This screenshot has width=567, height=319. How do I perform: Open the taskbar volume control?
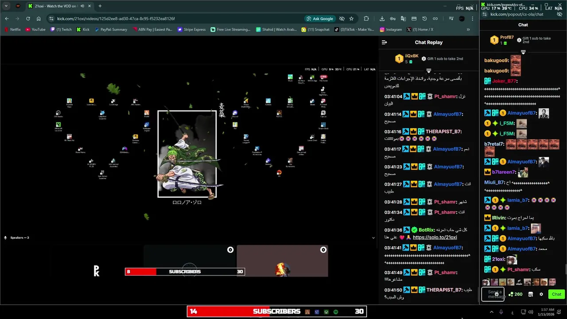point(531,312)
